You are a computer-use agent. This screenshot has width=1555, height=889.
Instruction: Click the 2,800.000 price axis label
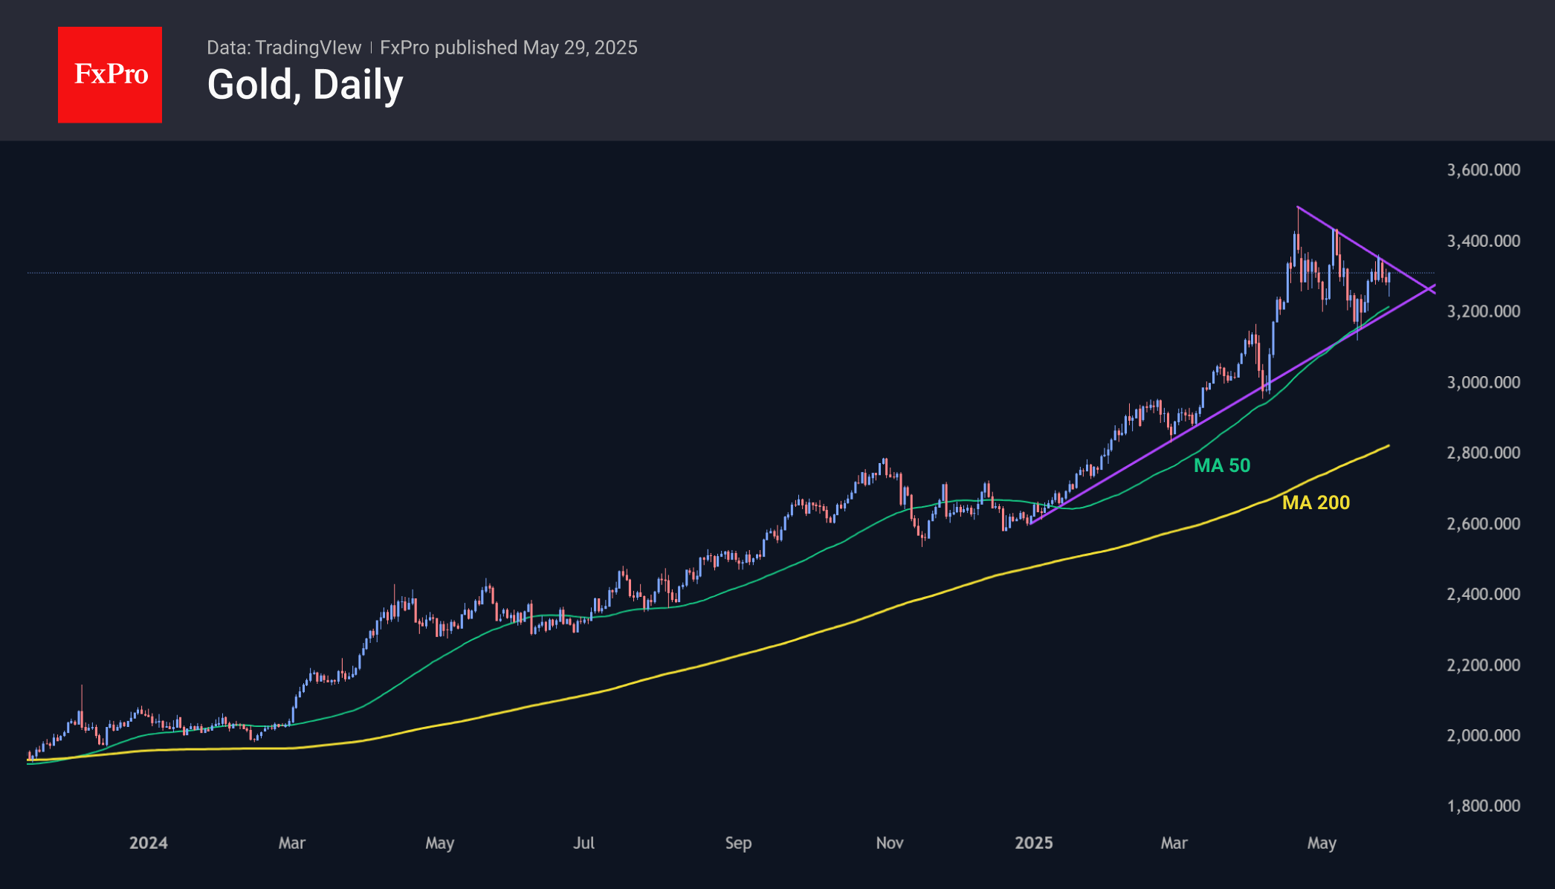click(1484, 453)
